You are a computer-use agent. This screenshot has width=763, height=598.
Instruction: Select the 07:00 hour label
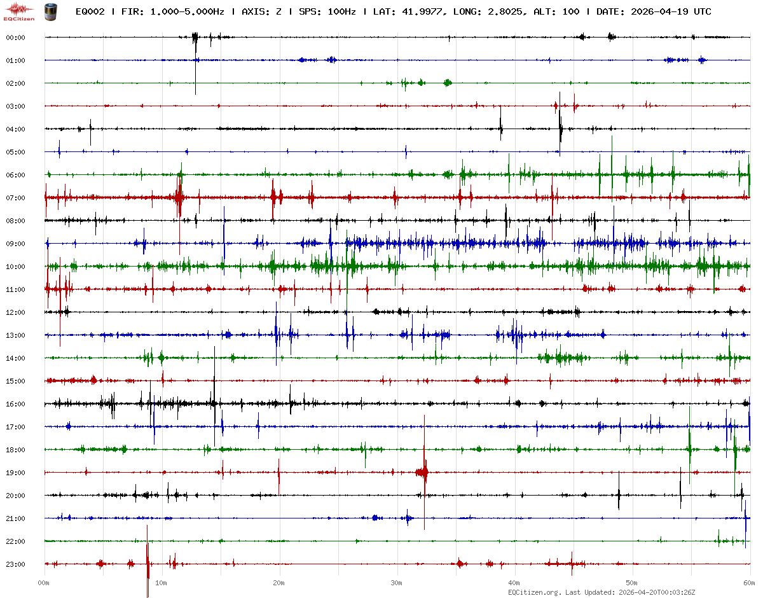15,198
